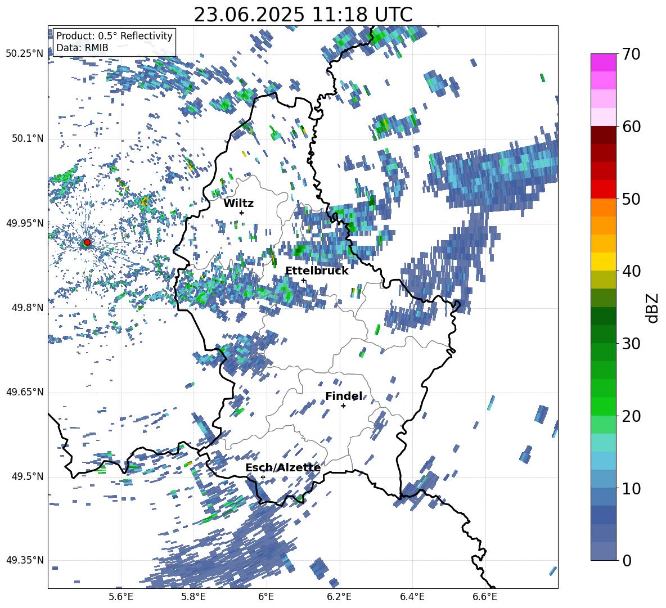Viewport: 666px width, 608px height.
Task: Click the orange colorbar segment below 50
Action: pos(603,208)
